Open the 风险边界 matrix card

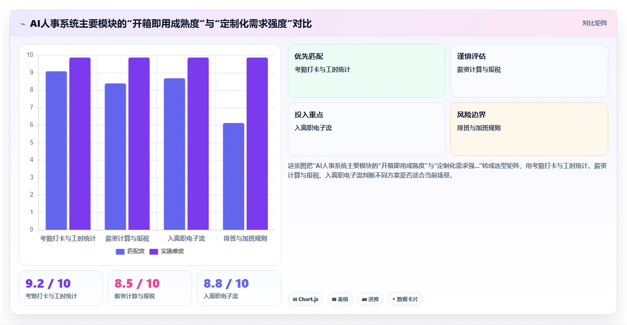529,129
